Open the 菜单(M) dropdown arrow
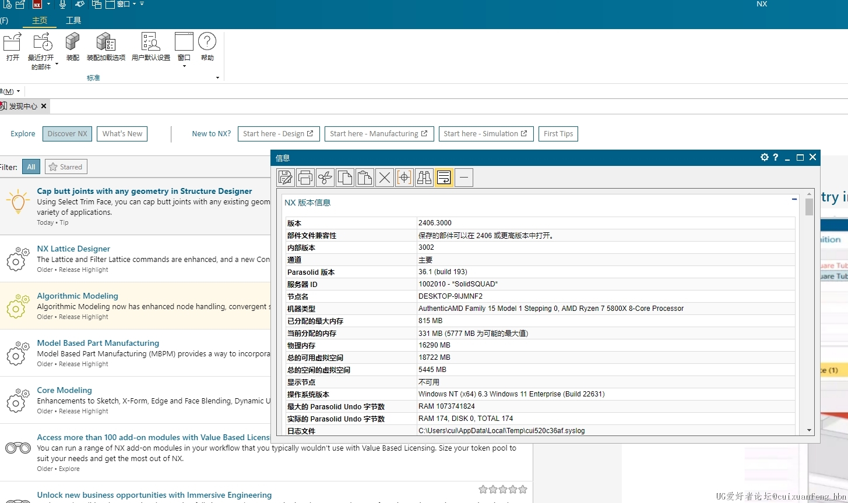The width and height of the screenshot is (848, 503). coord(19,91)
